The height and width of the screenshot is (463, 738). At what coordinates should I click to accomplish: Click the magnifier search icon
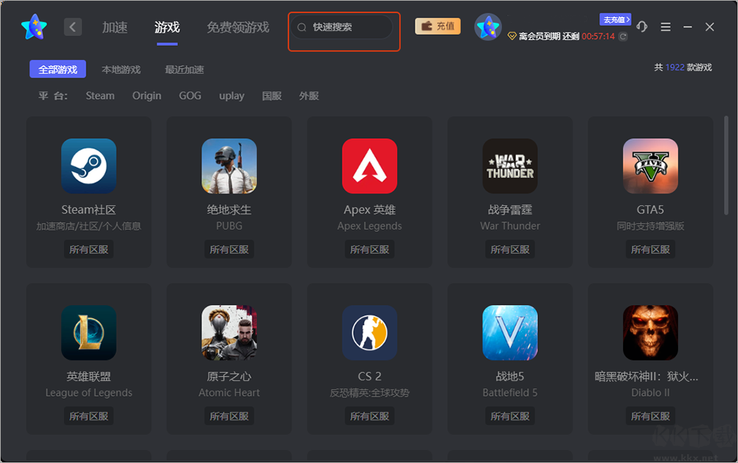[302, 27]
